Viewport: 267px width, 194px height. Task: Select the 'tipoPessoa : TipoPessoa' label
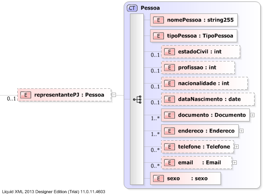point(200,36)
